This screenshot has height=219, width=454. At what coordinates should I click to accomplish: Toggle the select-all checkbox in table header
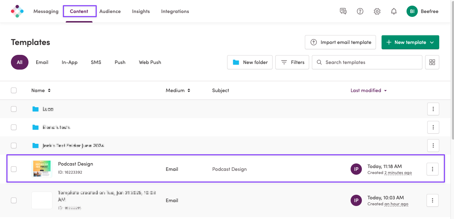click(14, 90)
